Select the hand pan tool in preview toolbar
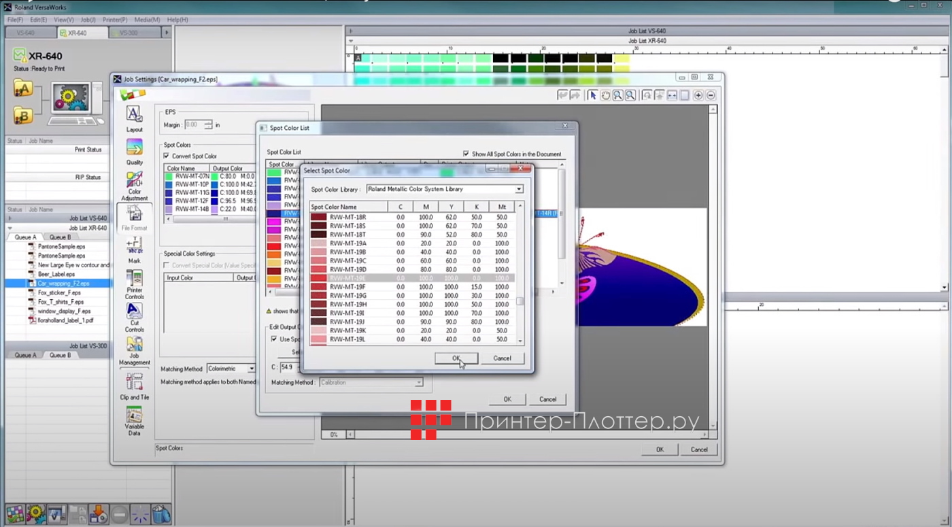Viewport: 952px width, 527px height. [x=605, y=96]
